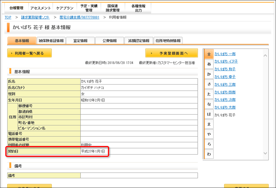The width and height of the screenshot is (276, 188).
Task: Open the ケアプラン menu
Action: [x=65, y=8]
